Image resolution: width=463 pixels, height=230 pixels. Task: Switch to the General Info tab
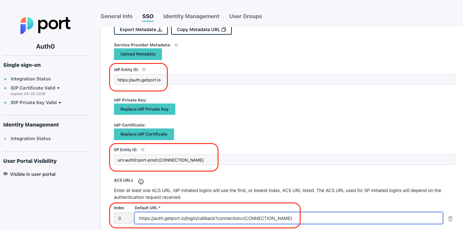[x=116, y=16]
